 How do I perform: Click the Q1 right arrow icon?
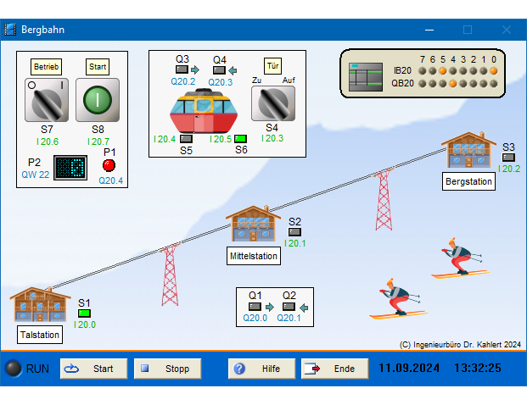click(x=270, y=307)
